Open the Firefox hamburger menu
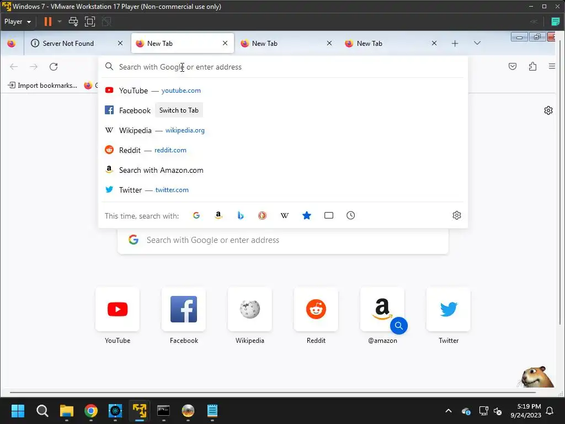Viewport: 565px width, 424px height. (x=552, y=66)
